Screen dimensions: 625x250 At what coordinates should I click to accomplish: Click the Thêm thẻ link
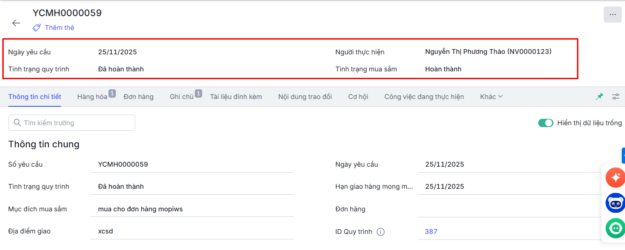(x=60, y=28)
